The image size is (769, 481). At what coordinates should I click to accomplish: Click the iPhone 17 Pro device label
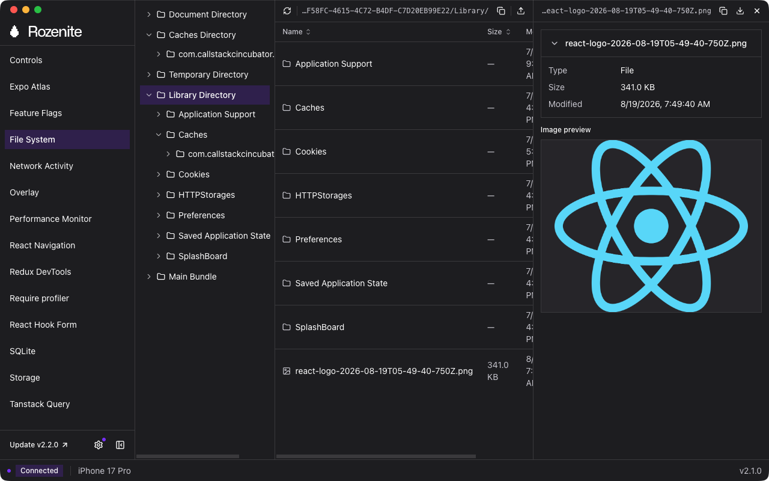pyautogui.click(x=105, y=471)
